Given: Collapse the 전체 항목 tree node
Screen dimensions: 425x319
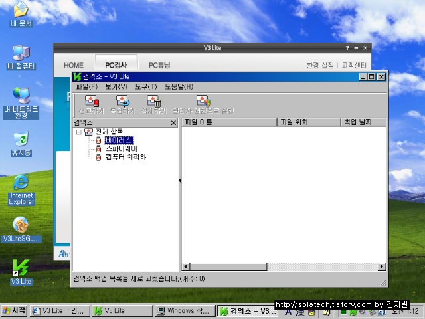Looking at the screenshot, I should click(x=79, y=132).
